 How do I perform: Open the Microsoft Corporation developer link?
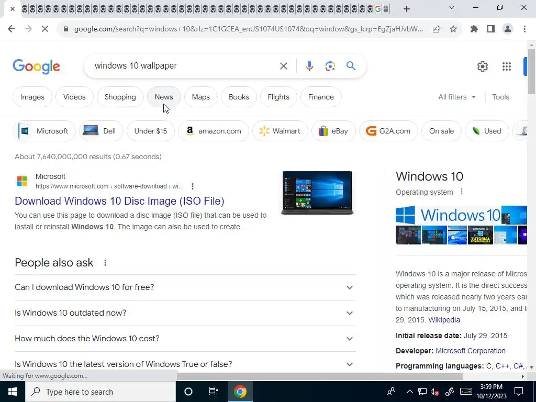(471, 351)
